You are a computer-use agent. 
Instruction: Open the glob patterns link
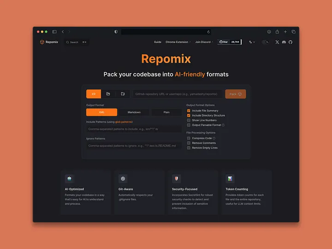coord(124,122)
